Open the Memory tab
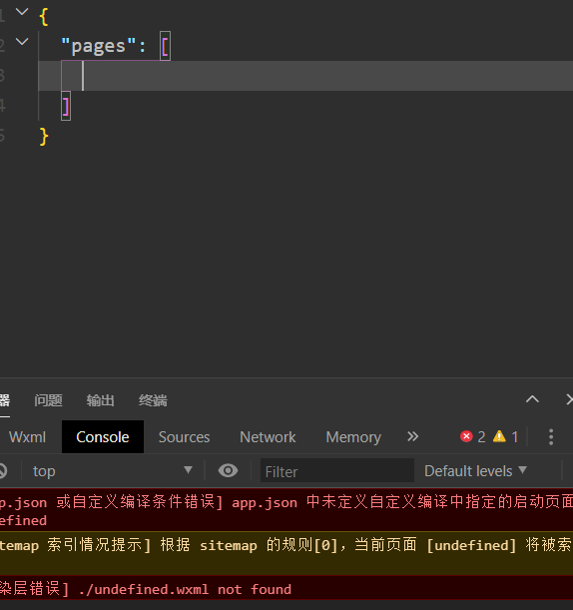 point(353,437)
